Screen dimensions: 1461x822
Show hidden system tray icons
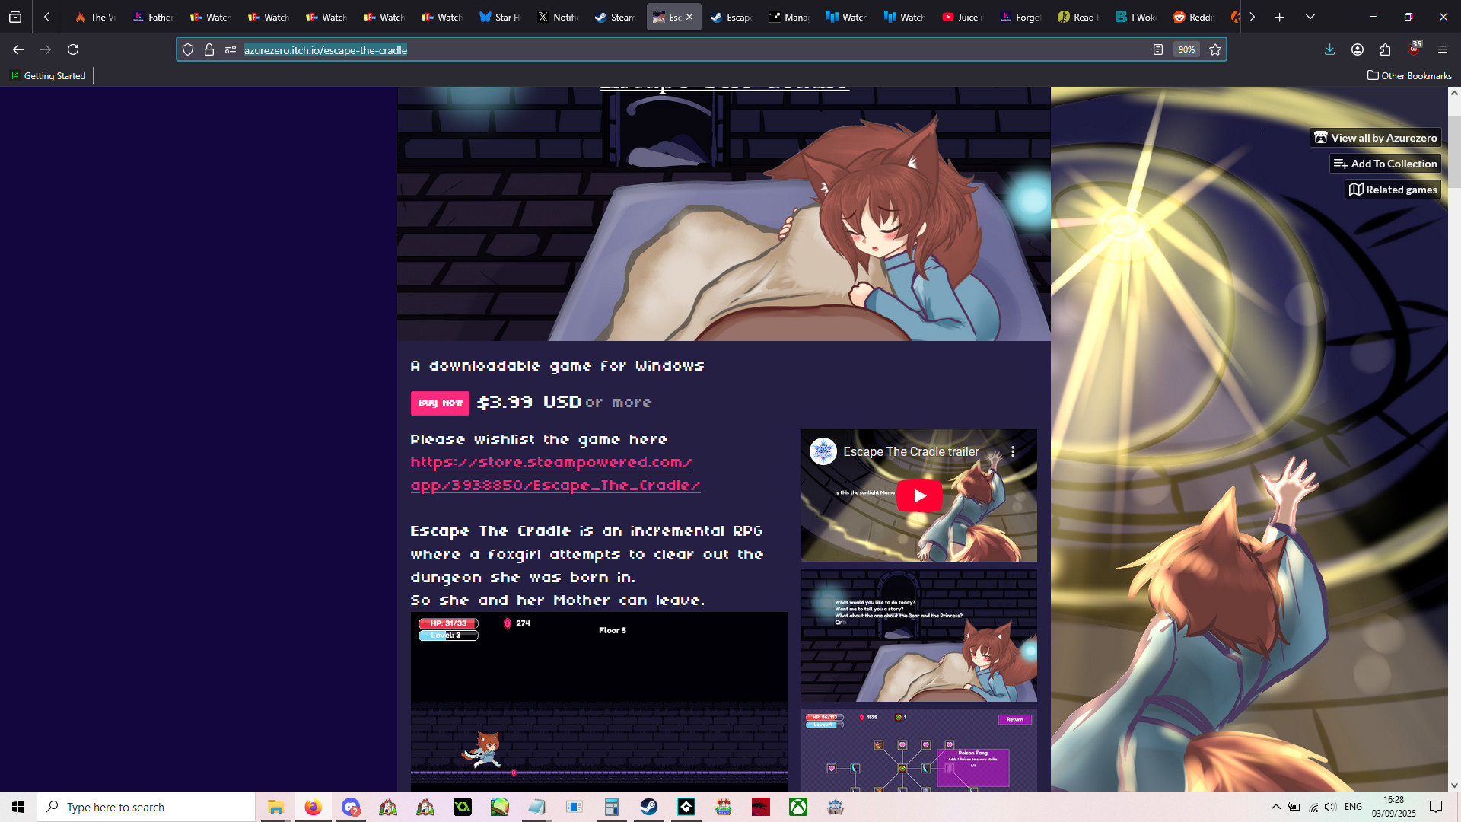1275,807
